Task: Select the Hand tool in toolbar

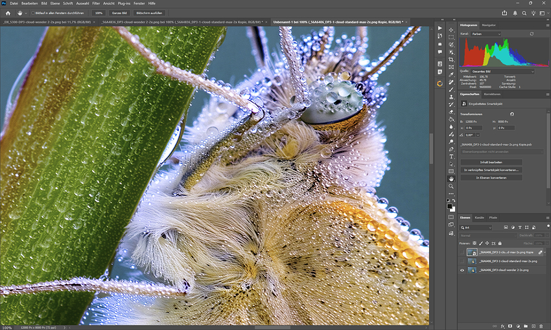Action: 451,179
